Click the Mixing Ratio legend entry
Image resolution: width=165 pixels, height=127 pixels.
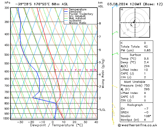77,23
